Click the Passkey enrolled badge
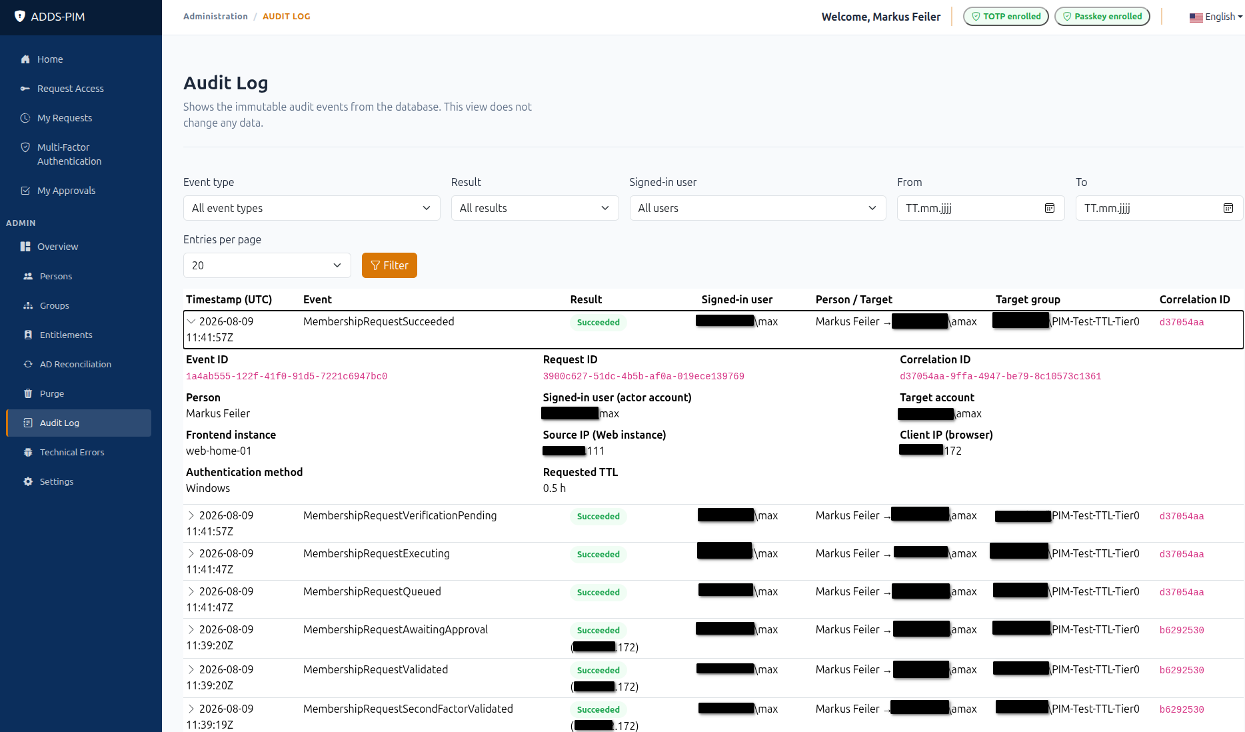 1102,17
